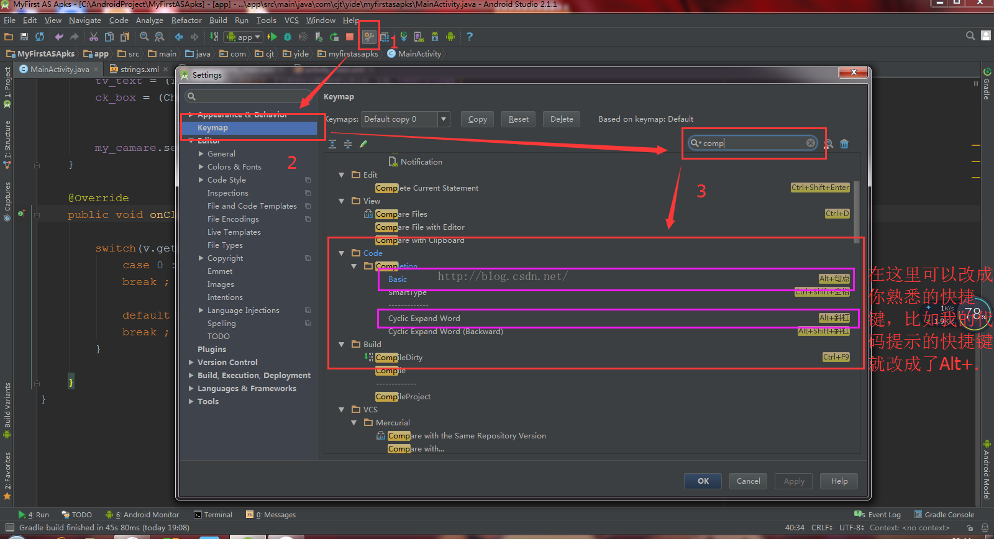The width and height of the screenshot is (994, 539).
Task: Open the Android Monitor tool window
Action: pyautogui.click(x=142, y=515)
